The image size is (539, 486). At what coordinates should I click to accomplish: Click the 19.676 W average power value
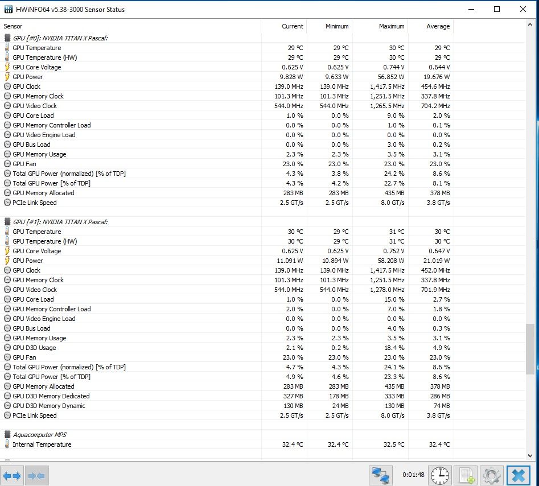(437, 77)
